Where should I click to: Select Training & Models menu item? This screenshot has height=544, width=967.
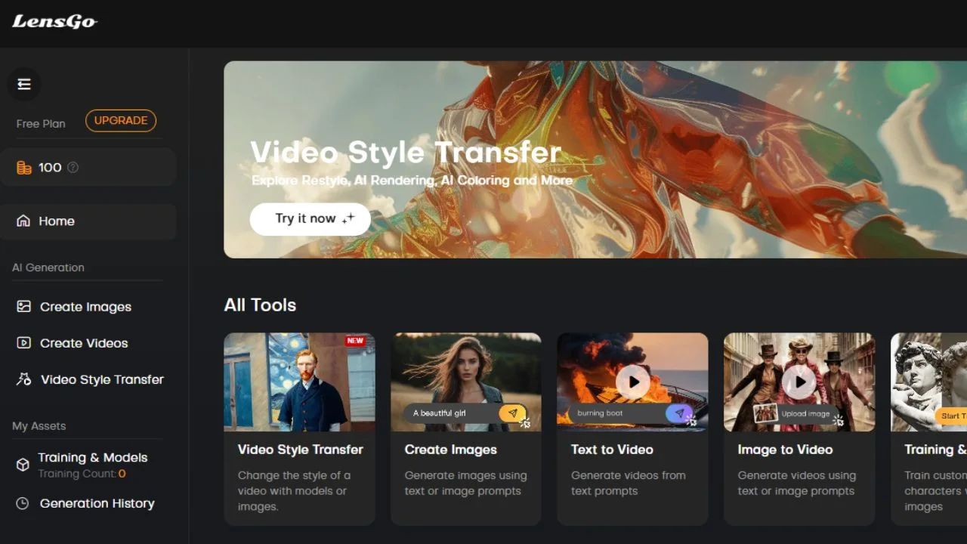[x=93, y=458]
